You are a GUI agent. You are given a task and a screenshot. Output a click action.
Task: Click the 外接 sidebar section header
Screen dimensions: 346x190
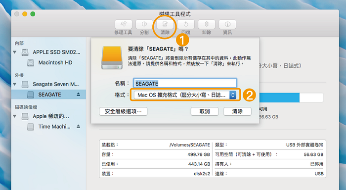point(19,75)
